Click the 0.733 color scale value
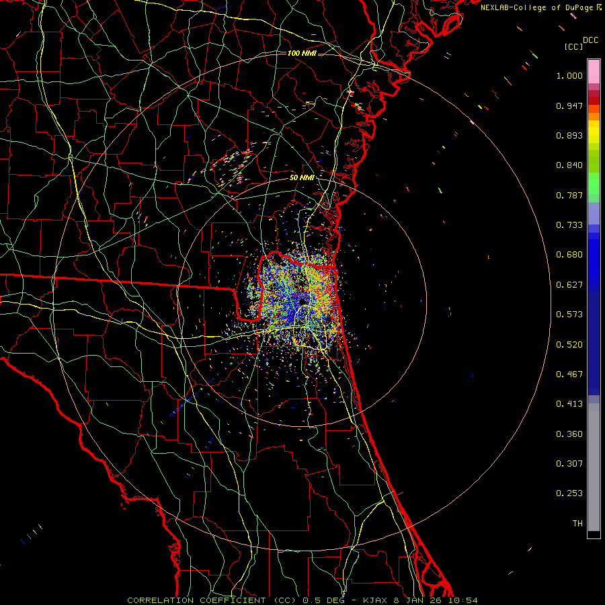This screenshot has height=605, width=605. point(569,225)
